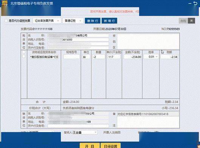
Task: Click the buyer 开户行及账号 field
Action: point(78,48)
